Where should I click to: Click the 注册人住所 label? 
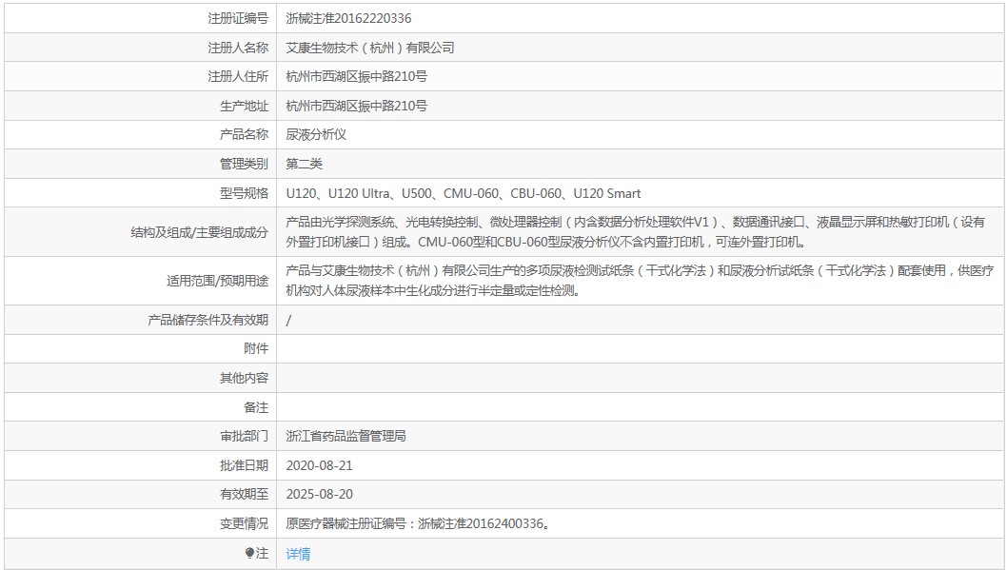pos(238,76)
